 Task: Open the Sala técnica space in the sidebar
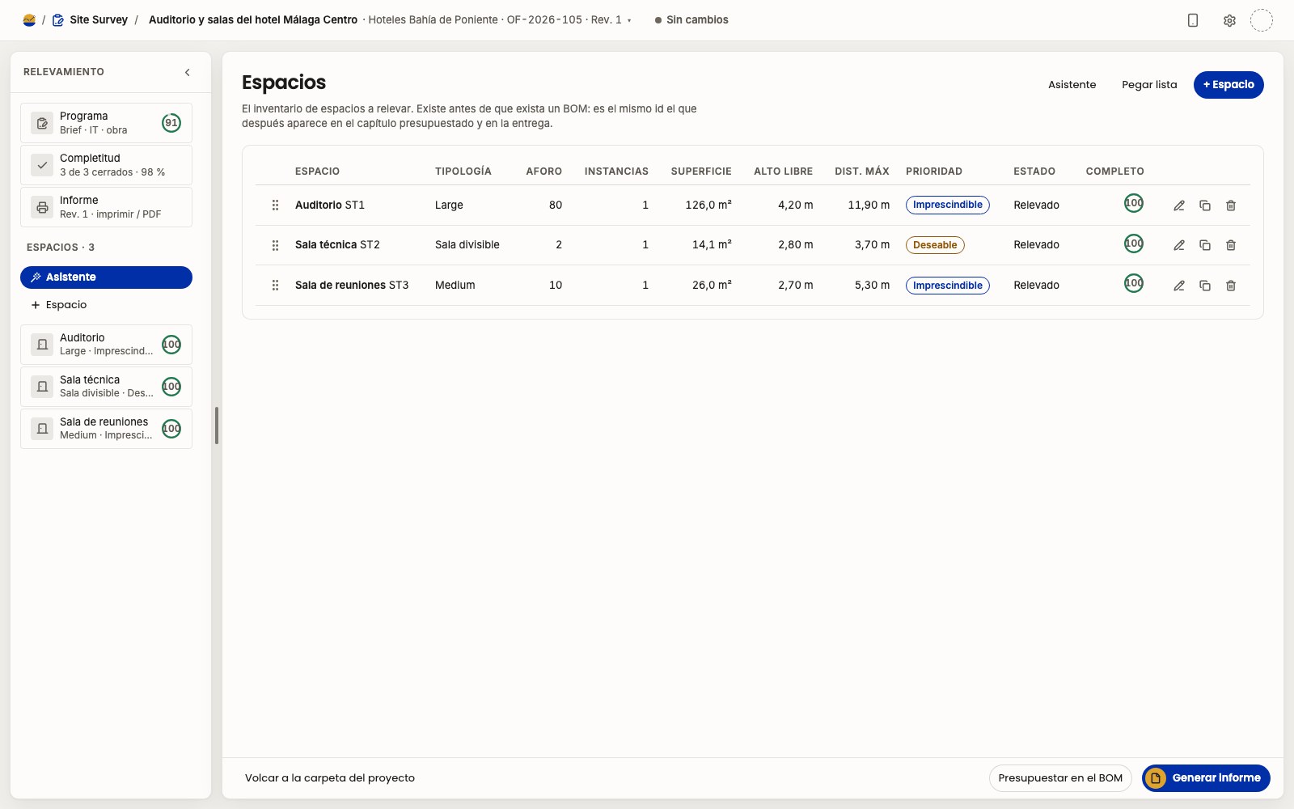coord(106,387)
